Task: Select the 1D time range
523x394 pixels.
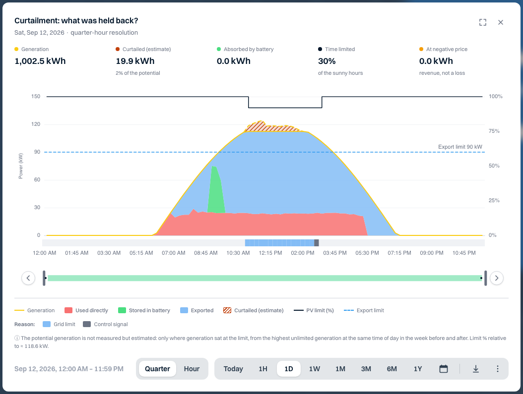Action: click(289, 369)
